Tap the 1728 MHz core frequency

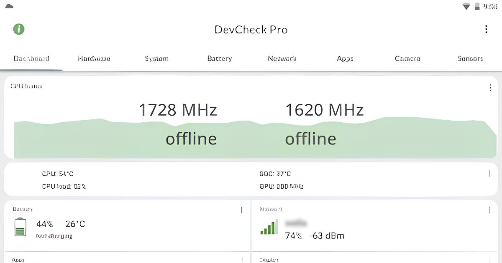(x=178, y=110)
